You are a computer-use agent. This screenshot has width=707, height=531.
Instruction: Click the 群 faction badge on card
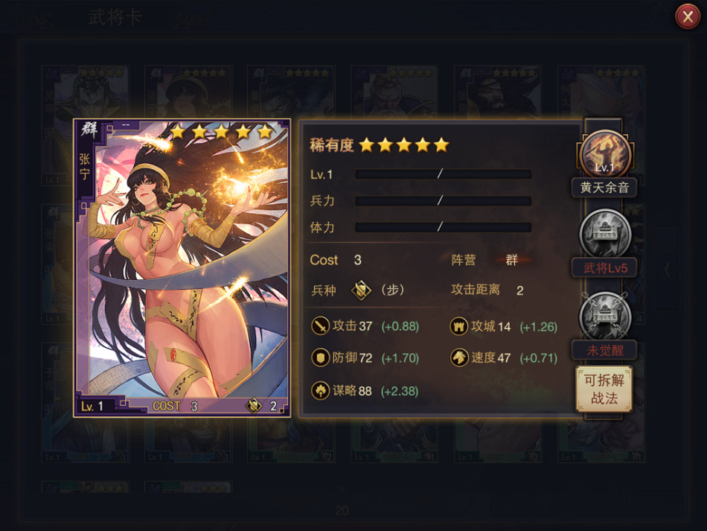click(x=89, y=130)
